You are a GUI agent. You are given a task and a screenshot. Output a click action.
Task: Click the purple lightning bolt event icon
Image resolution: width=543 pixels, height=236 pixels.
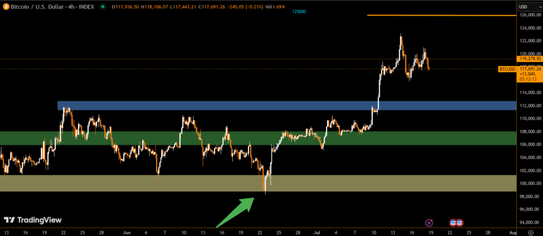(x=429, y=223)
